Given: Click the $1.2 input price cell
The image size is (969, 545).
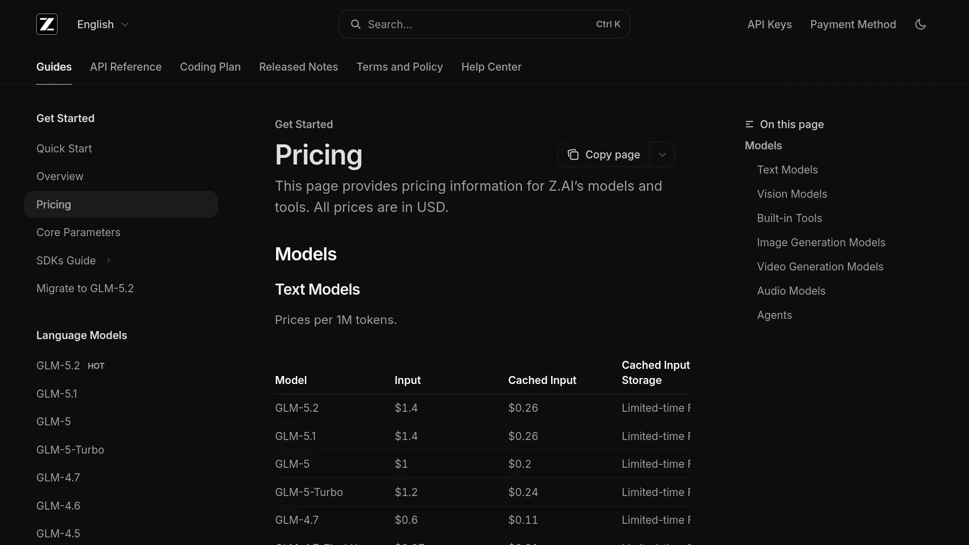Looking at the screenshot, I should [x=406, y=492].
